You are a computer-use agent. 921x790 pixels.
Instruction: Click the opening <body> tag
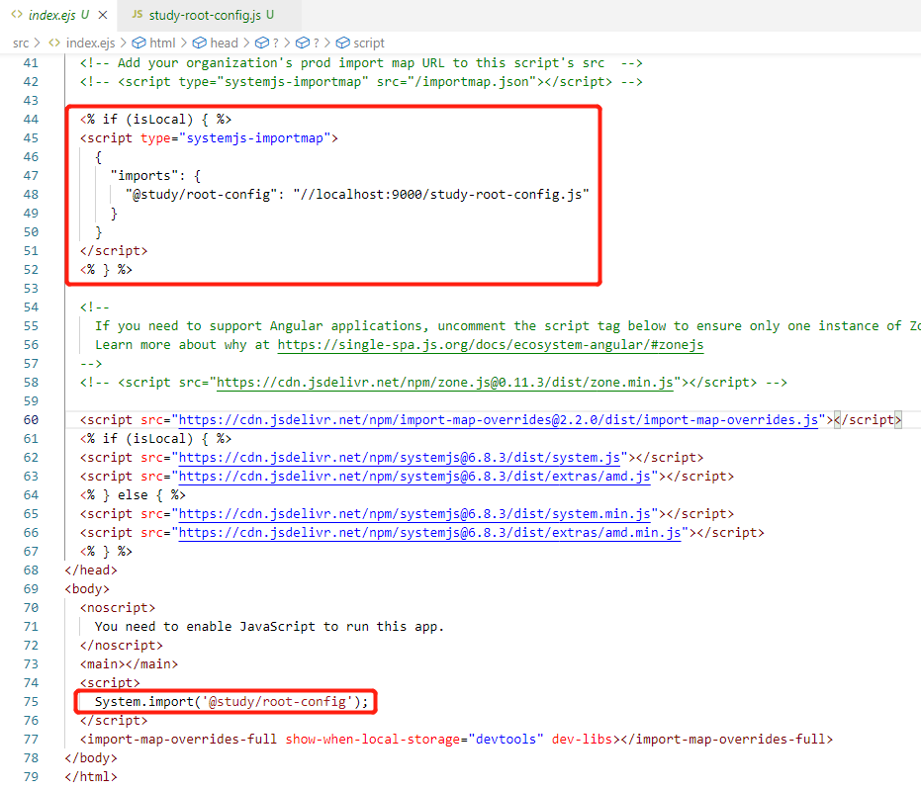(87, 588)
